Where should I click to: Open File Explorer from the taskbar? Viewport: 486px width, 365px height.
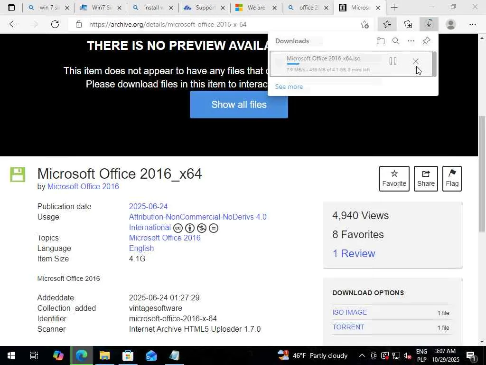[105, 355]
